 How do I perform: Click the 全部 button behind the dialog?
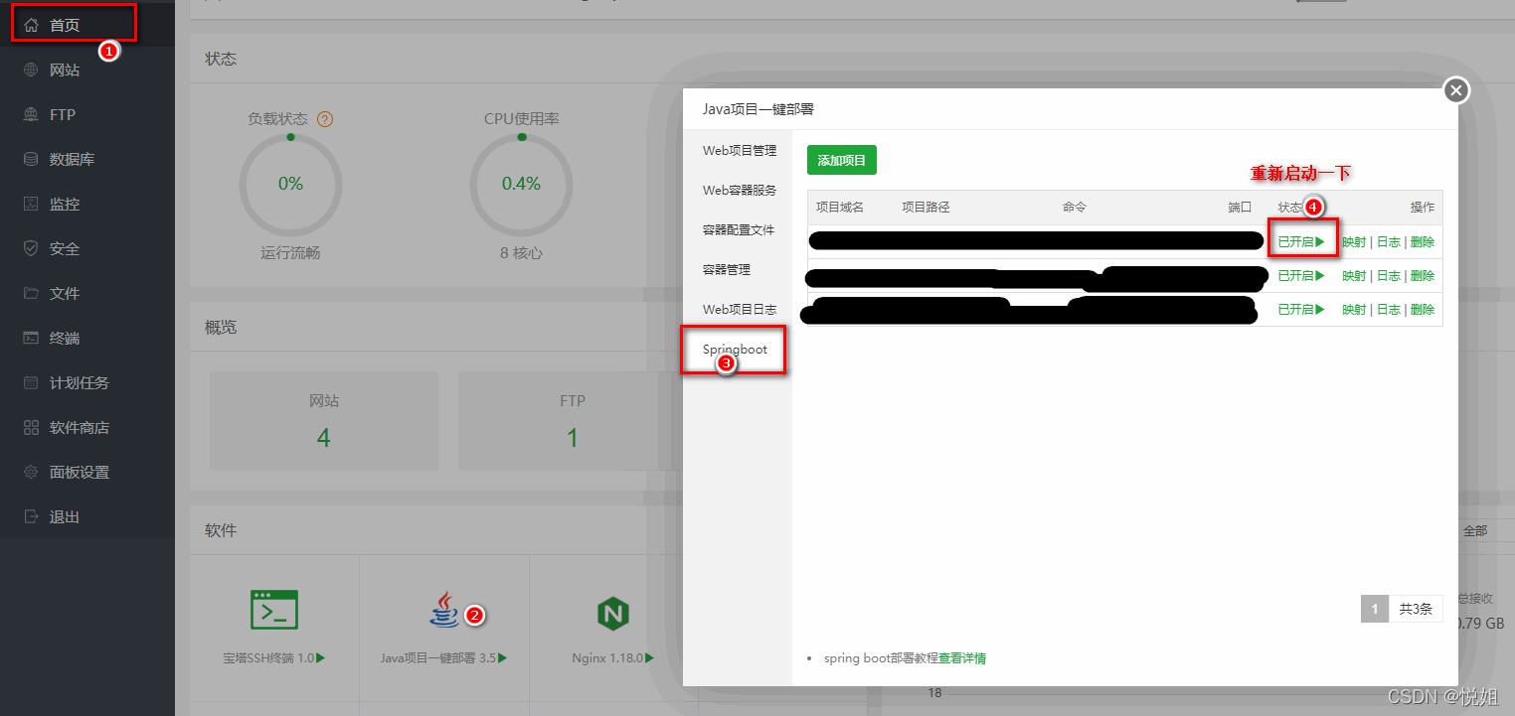(x=1476, y=531)
